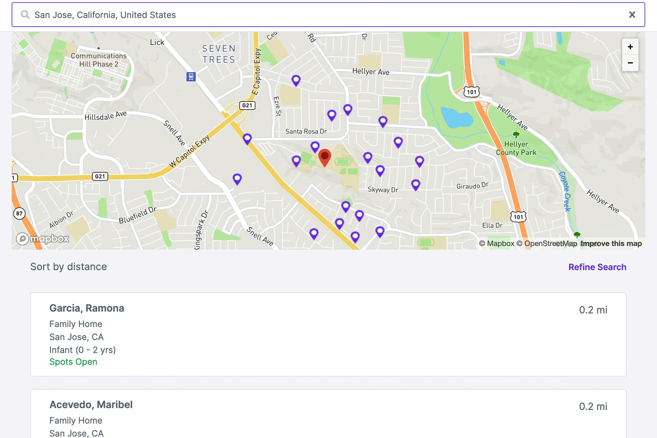
Task: Click the red location marker
Action: pos(325,156)
